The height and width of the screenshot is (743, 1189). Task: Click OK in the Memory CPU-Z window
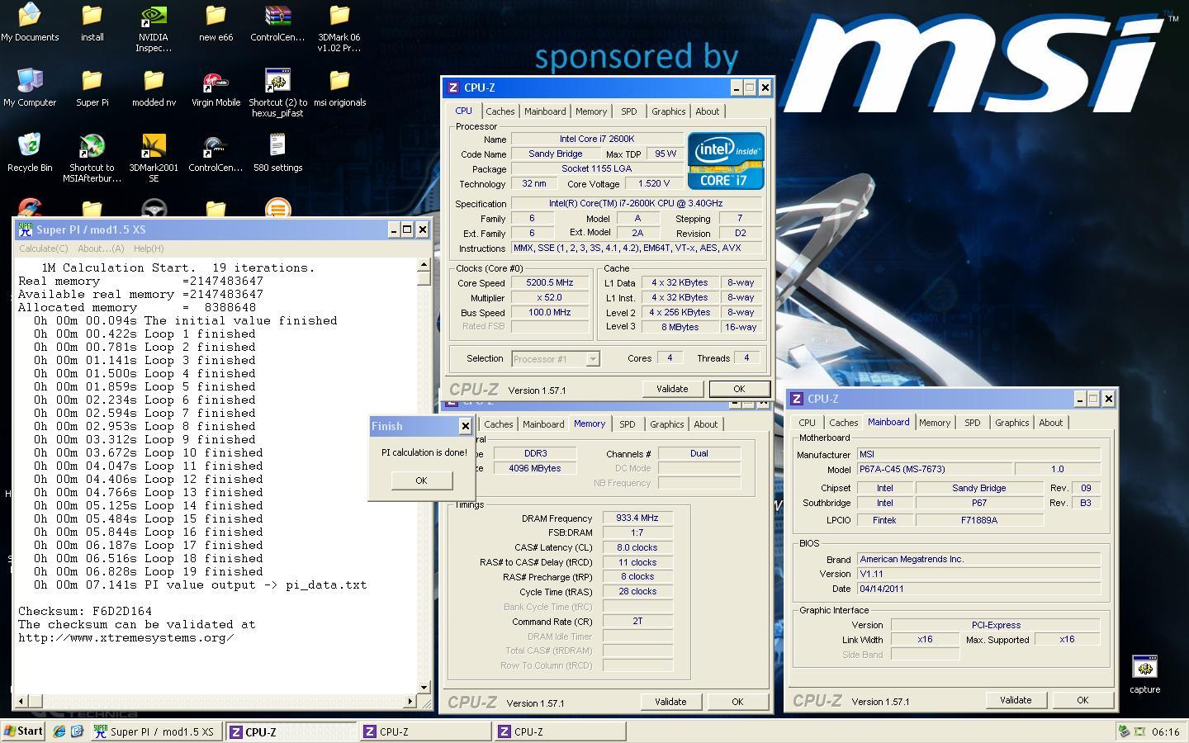tap(737, 702)
